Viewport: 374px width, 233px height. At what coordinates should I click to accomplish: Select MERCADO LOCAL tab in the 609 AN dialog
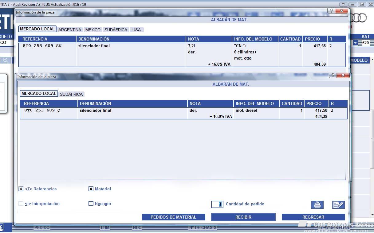37,29
